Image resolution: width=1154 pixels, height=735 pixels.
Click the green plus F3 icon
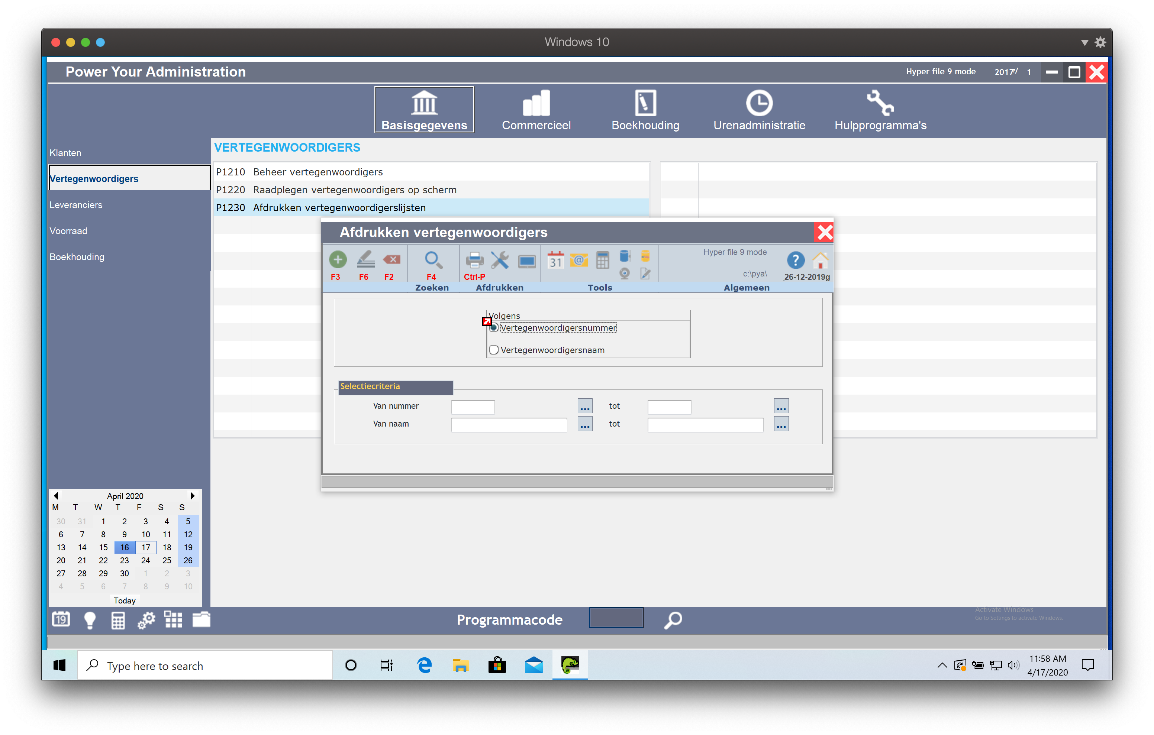tap(337, 260)
